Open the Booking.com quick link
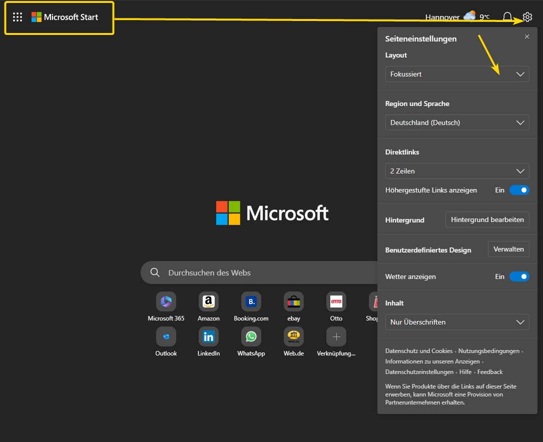543x442 pixels. point(251,307)
